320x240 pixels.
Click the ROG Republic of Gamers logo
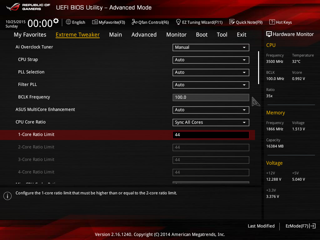point(28,7)
